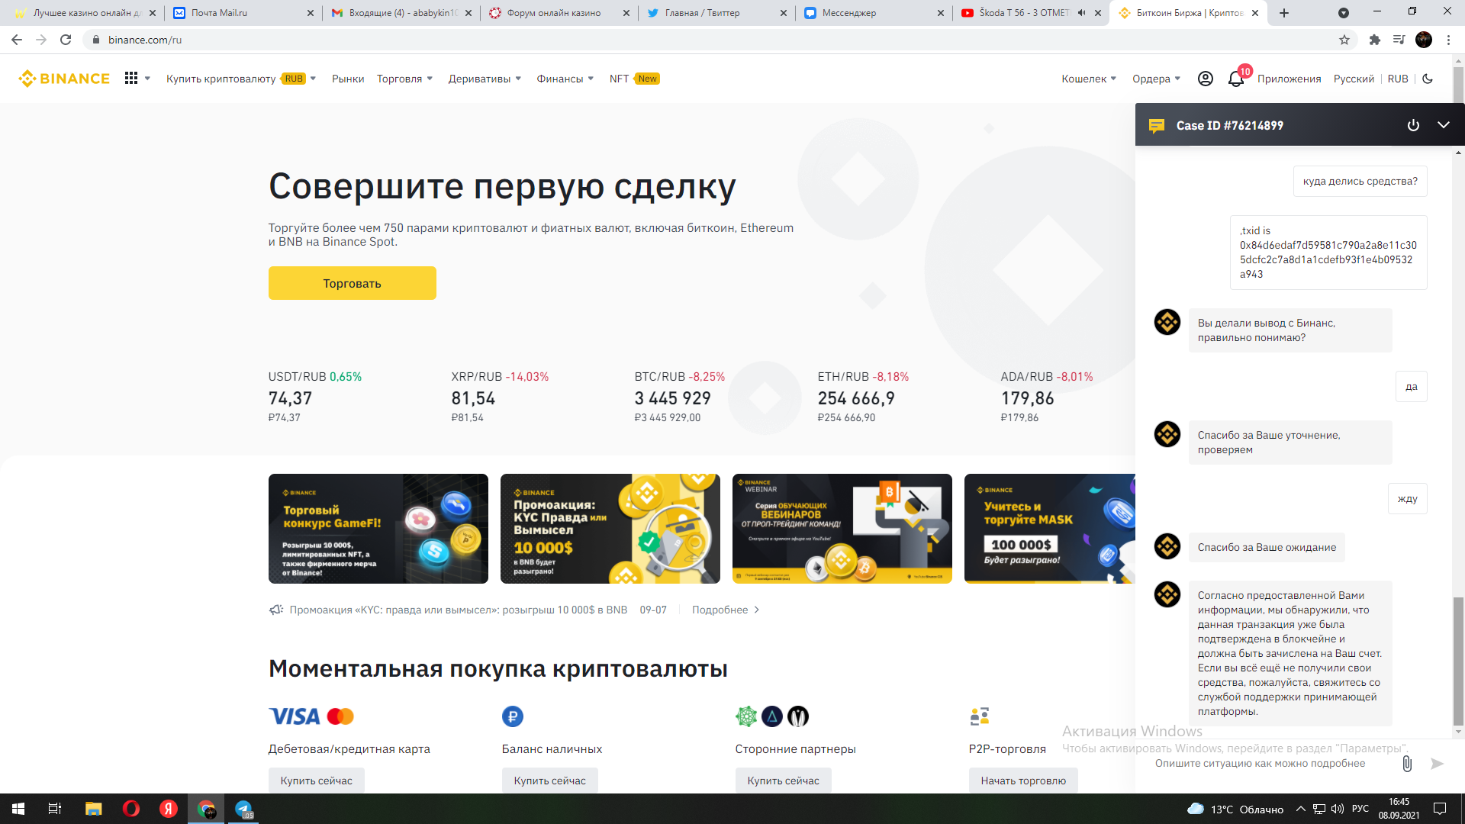Expand Купить криптовалюту dropdown
Viewport: 1465px width, 824px height.
(241, 79)
